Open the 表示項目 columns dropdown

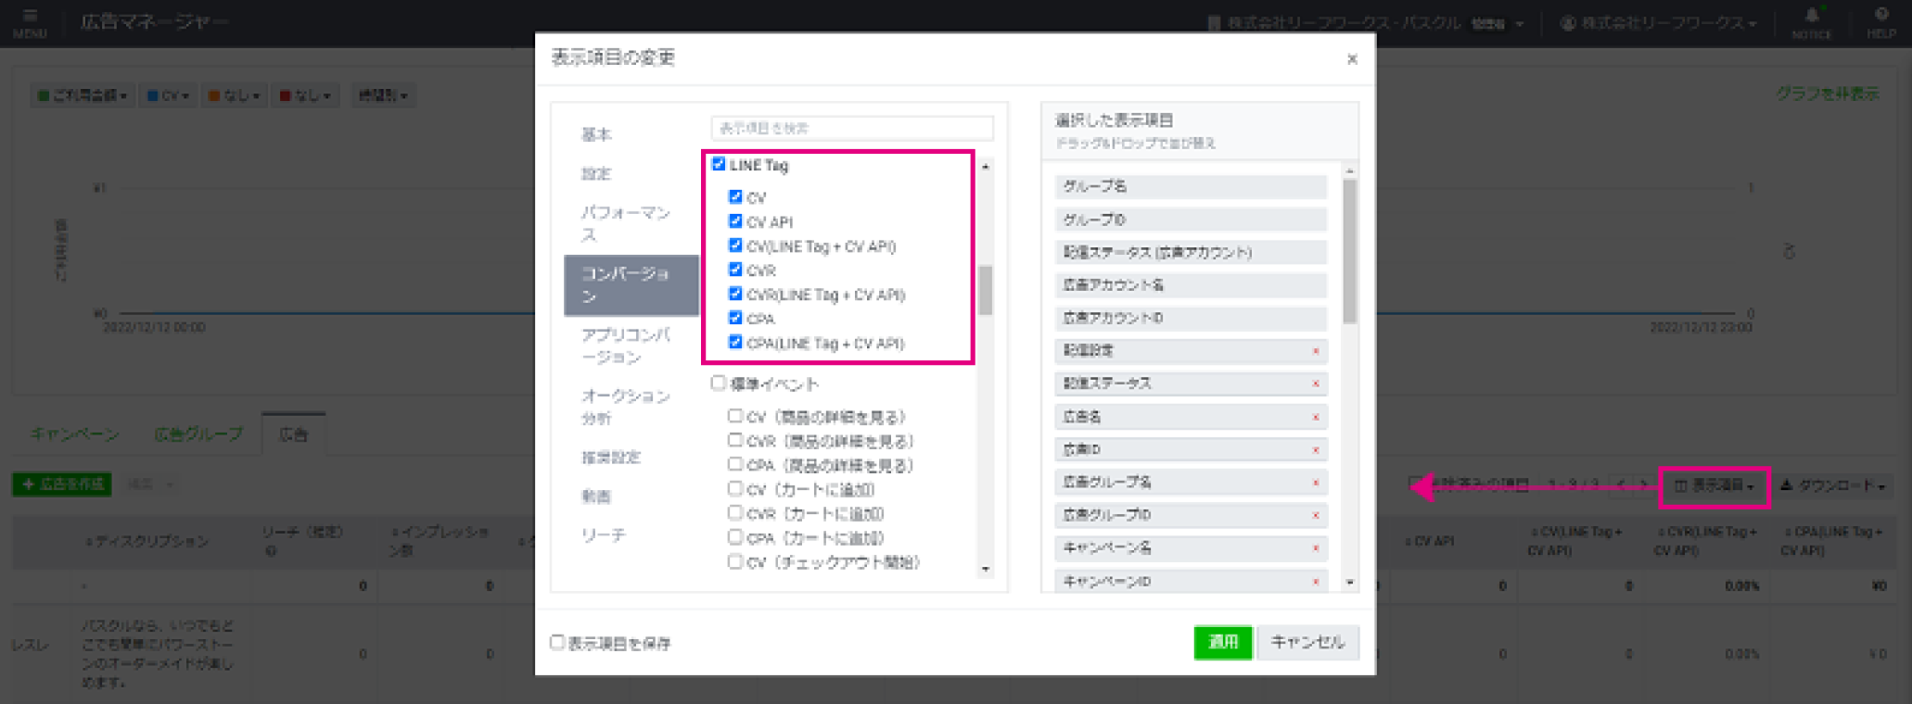tap(1714, 485)
